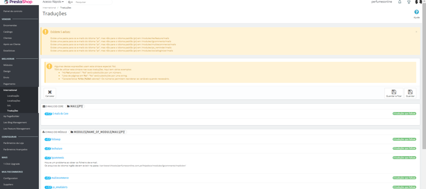Click MODULES/NAME_OF_MODULE/MAILS/PT/ folder label
426x189 pixels.
tap(98, 132)
